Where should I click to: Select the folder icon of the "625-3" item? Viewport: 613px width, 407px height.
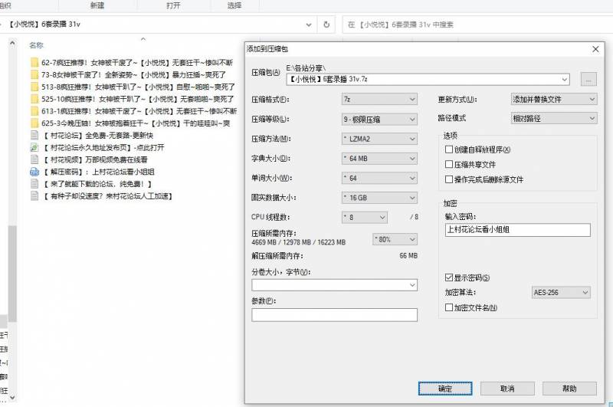34,123
